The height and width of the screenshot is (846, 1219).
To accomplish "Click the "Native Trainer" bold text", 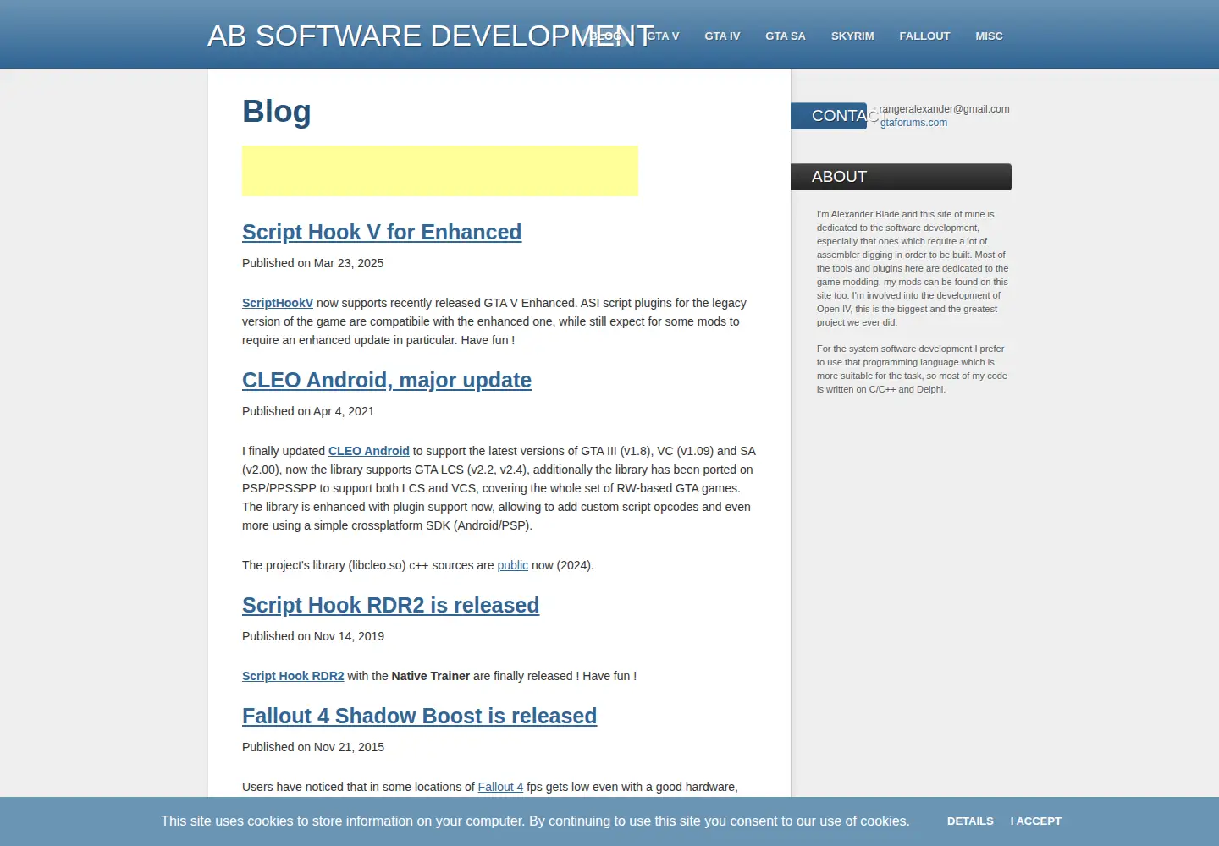I will click(x=430, y=676).
